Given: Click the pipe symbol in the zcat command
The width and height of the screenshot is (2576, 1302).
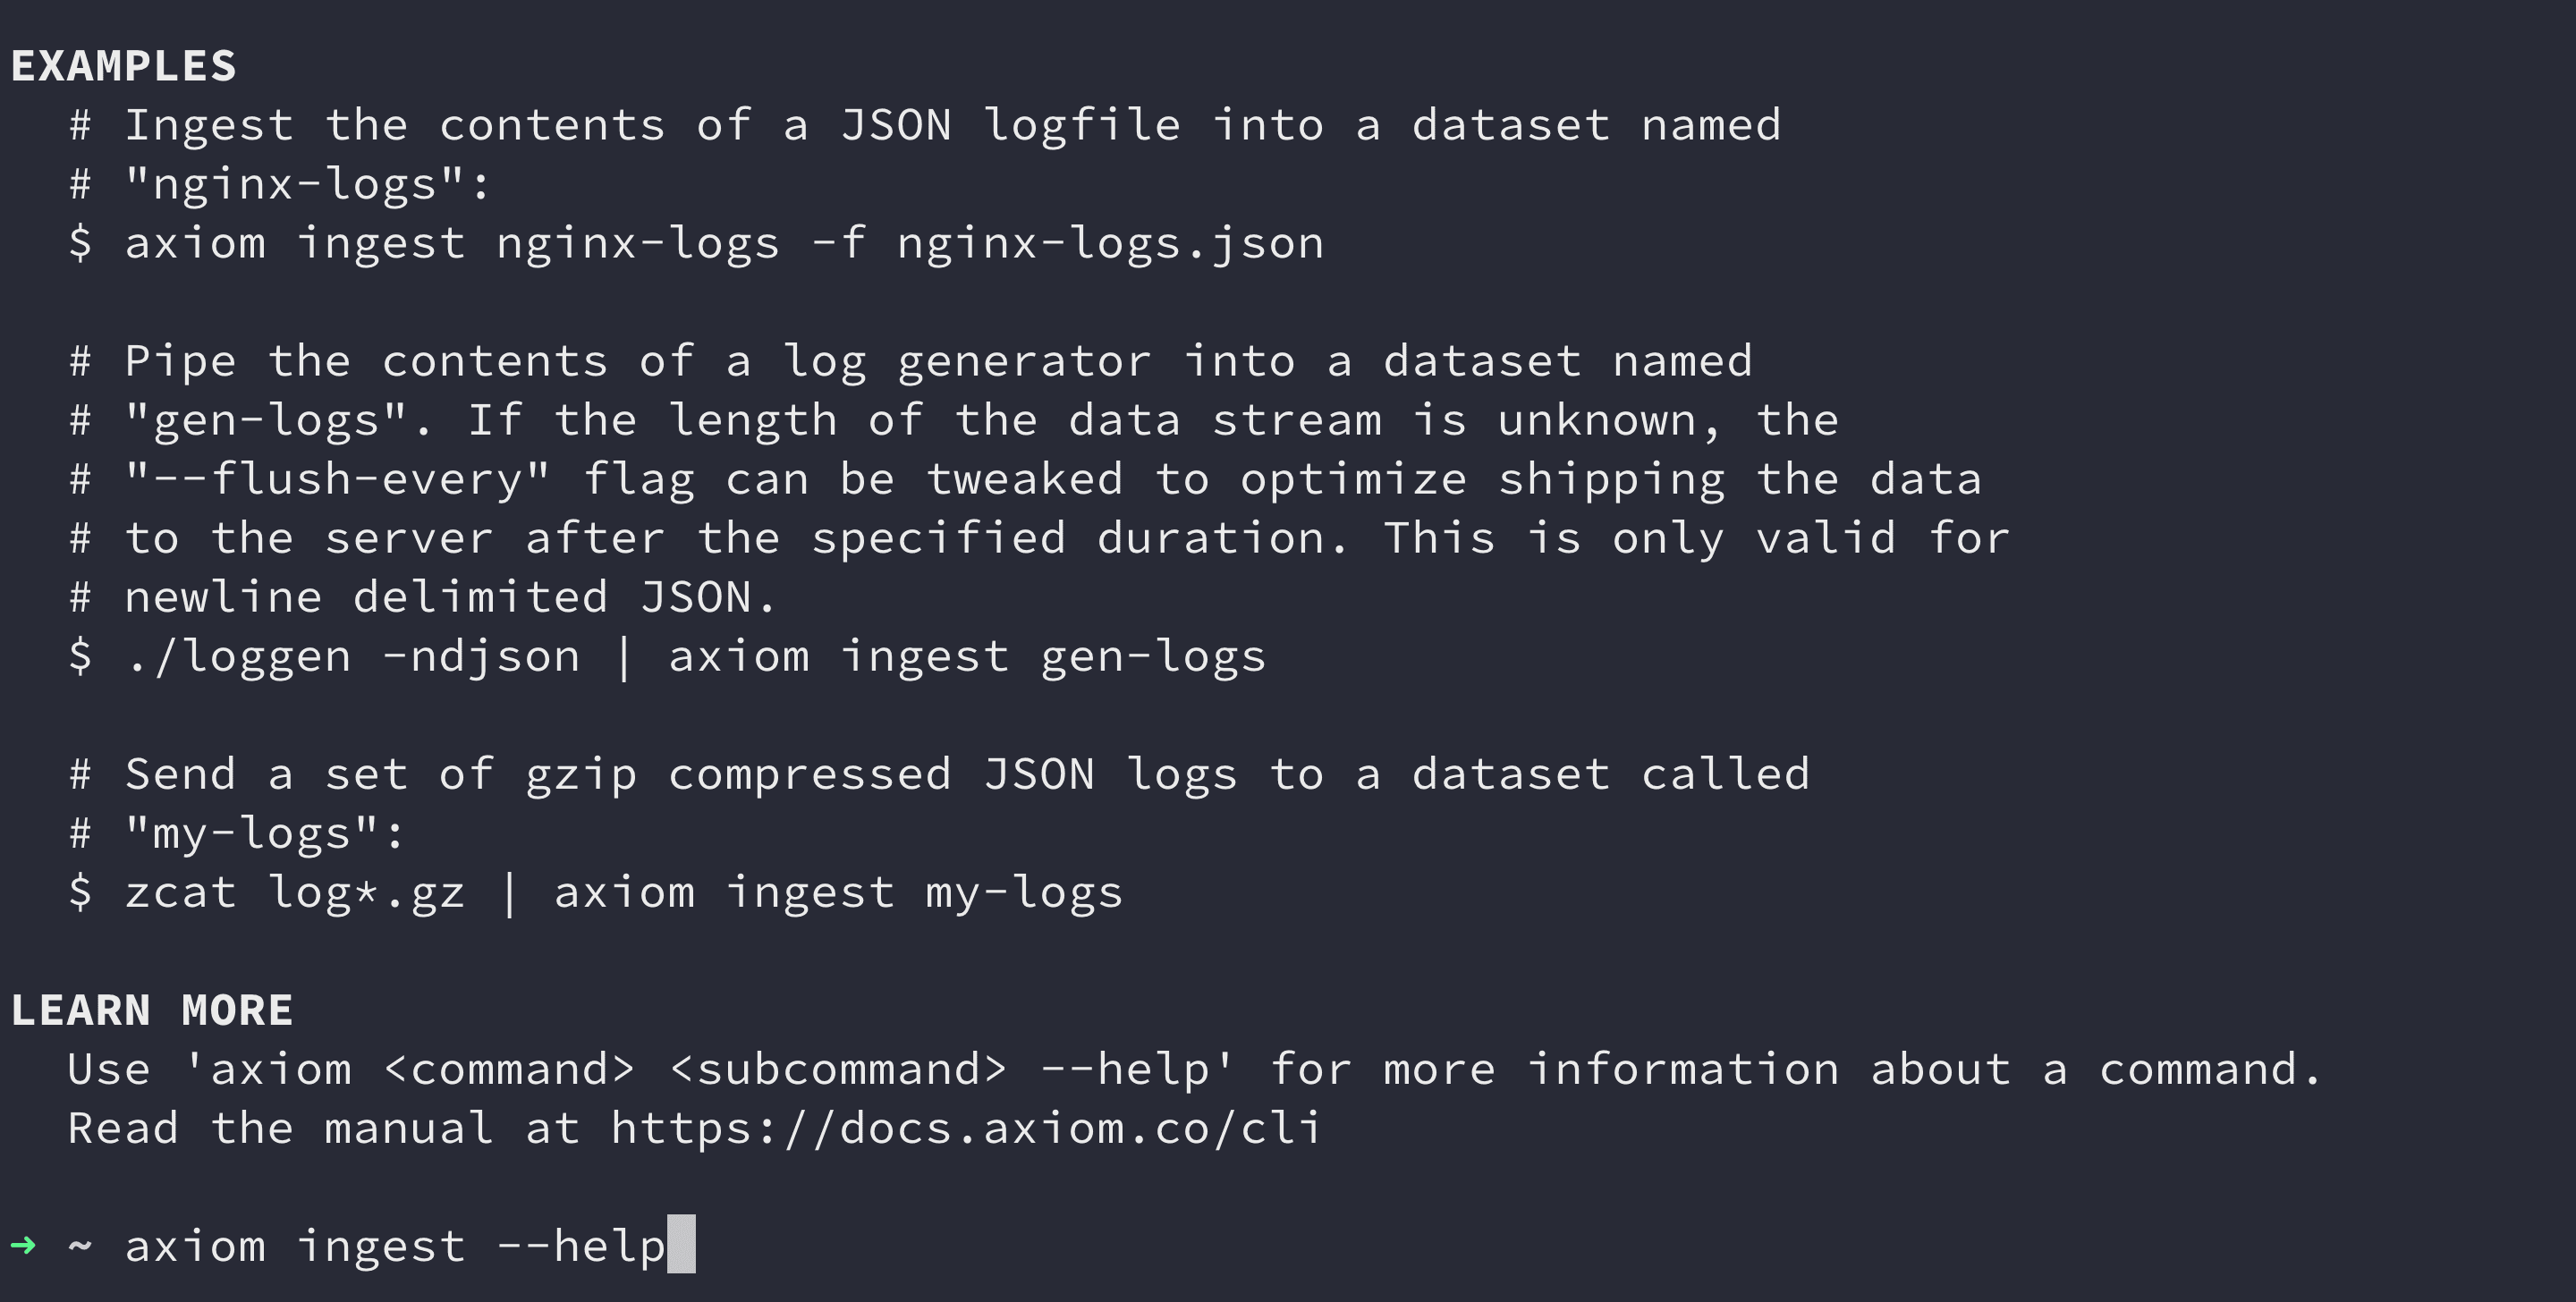Looking at the screenshot, I should pos(510,891).
